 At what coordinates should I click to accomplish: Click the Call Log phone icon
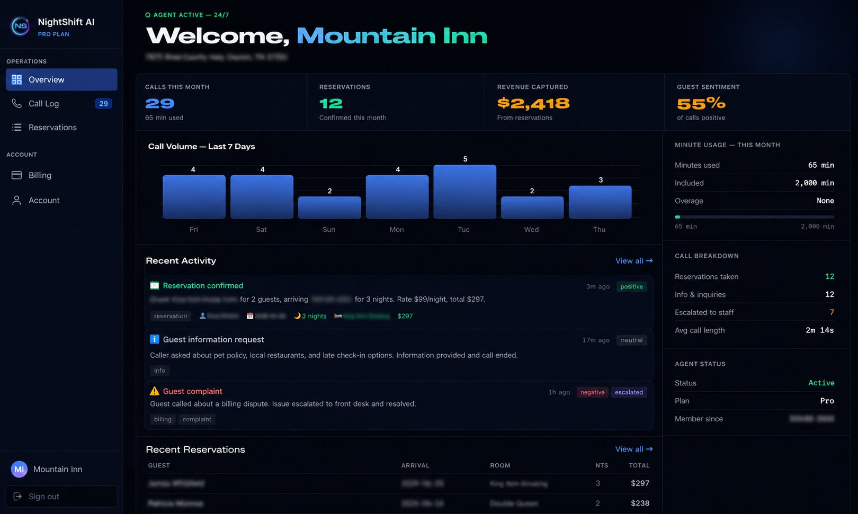17,103
